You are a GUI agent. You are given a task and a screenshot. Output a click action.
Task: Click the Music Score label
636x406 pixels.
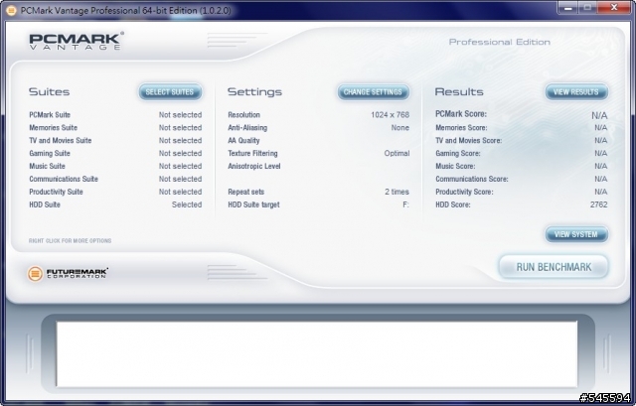pos(455,166)
